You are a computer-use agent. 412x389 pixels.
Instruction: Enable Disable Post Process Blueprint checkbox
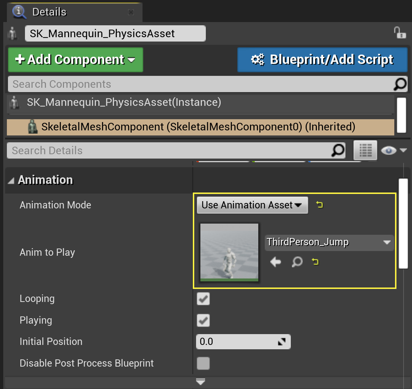(x=203, y=363)
